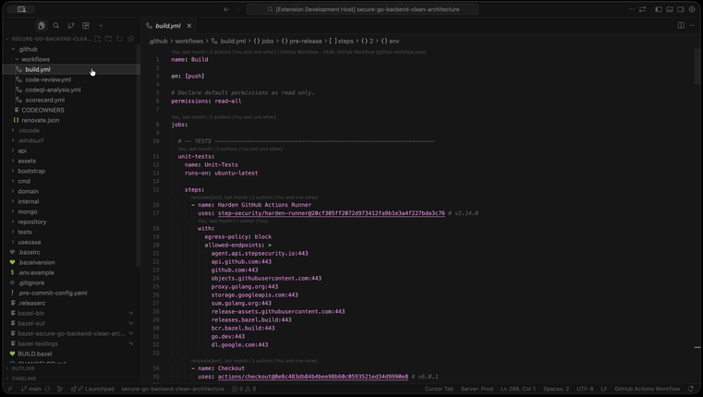Expand the TIMELINE section
Viewport: 703px width, 397px height.
[72, 379]
